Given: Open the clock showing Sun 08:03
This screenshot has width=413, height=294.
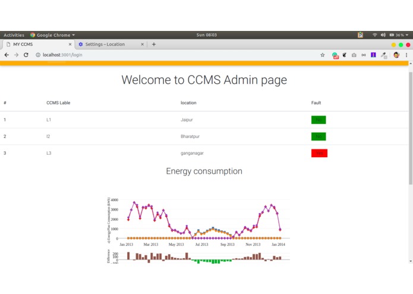Looking at the screenshot, I should pyautogui.click(x=207, y=35).
